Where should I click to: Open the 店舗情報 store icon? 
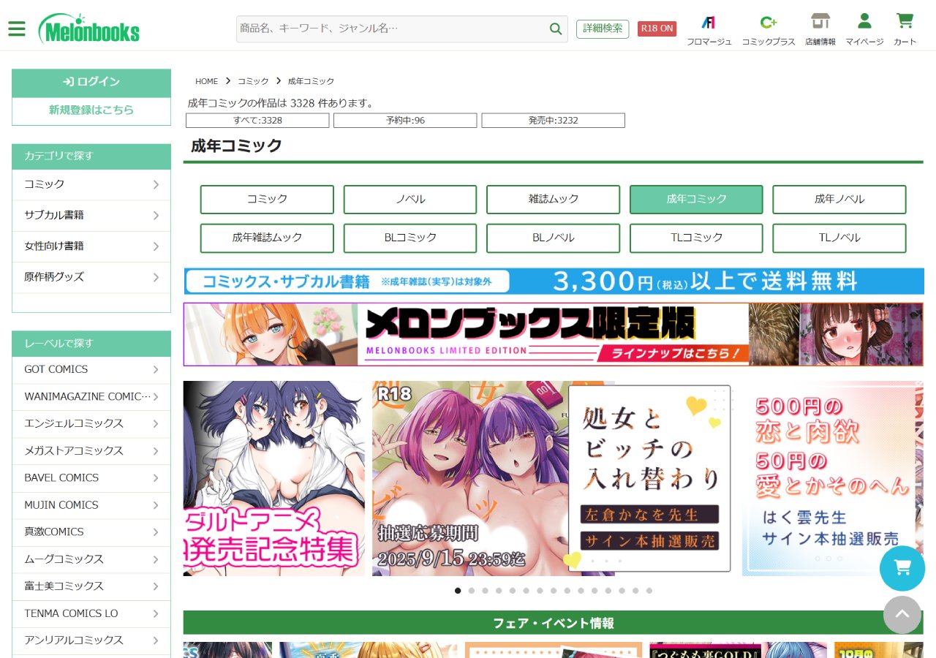click(820, 22)
